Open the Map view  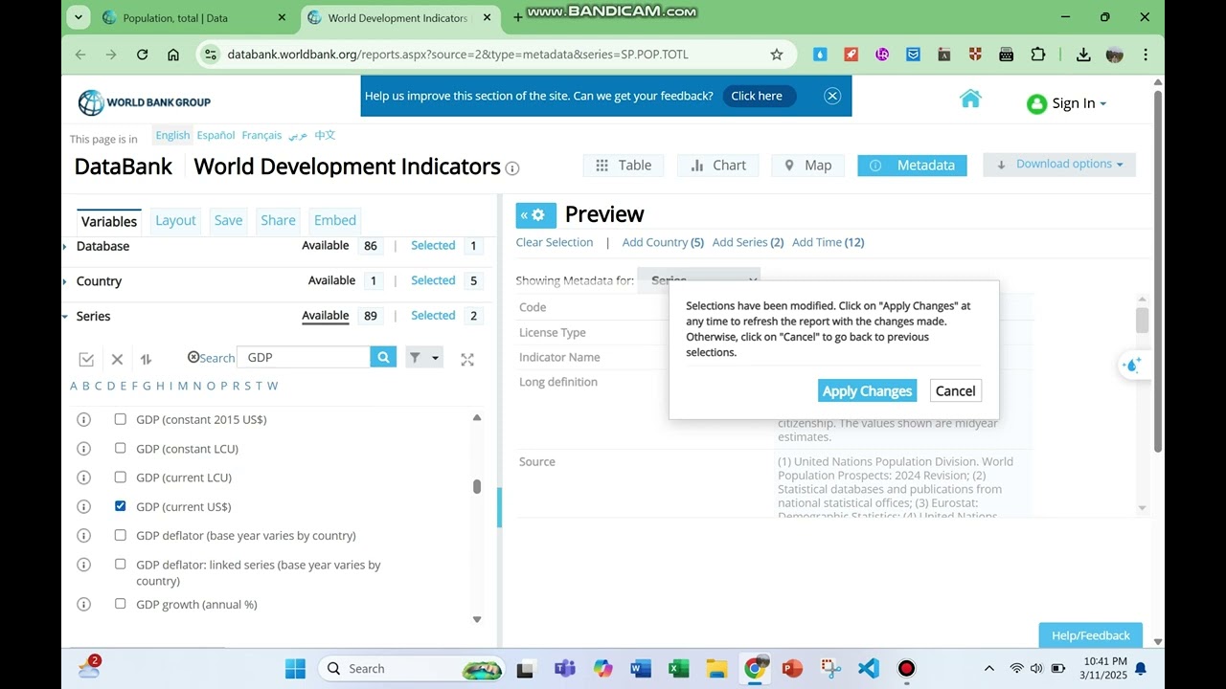pyautogui.click(x=808, y=166)
